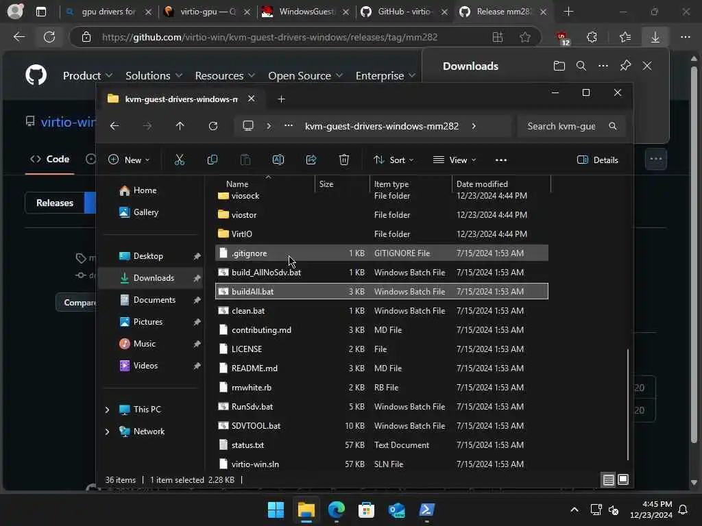Open downloads folder icon in Edge Downloads panel
702x526 pixels.
[x=559, y=66]
